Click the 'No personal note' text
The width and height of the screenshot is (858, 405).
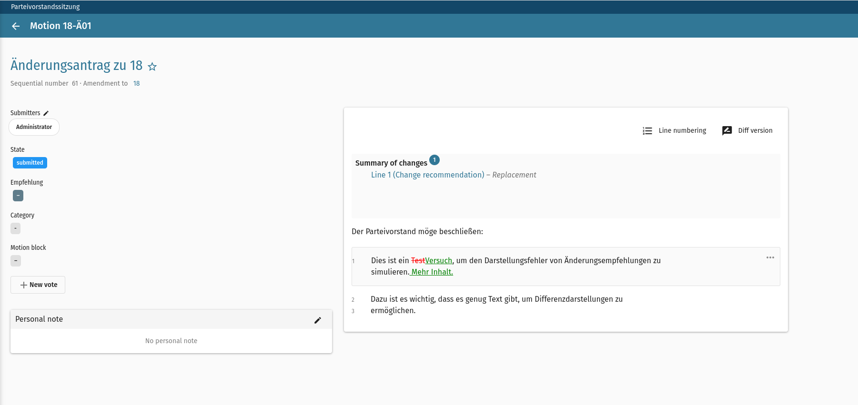pyautogui.click(x=171, y=341)
